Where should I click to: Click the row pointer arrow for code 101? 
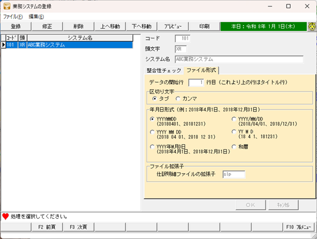pyautogui.click(x=4, y=45)
